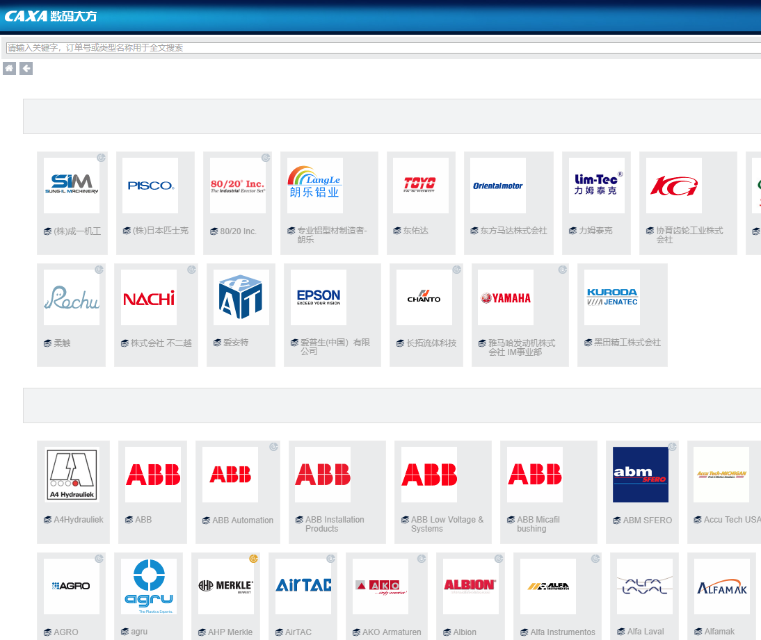Viewport: 761px width, 640px height.
Task: Click the back arrow icon
Action: coord(26,68)
